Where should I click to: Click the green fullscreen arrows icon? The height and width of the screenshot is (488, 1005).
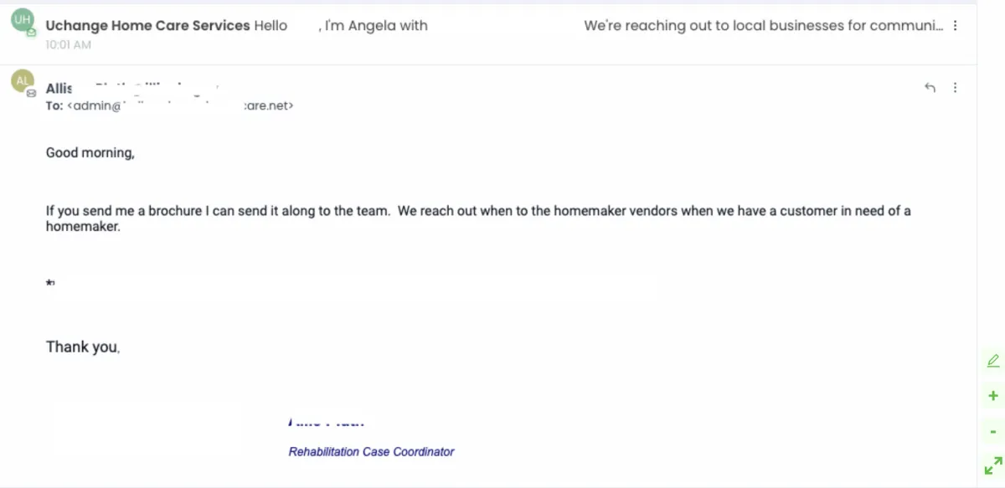tap(993, 465)
